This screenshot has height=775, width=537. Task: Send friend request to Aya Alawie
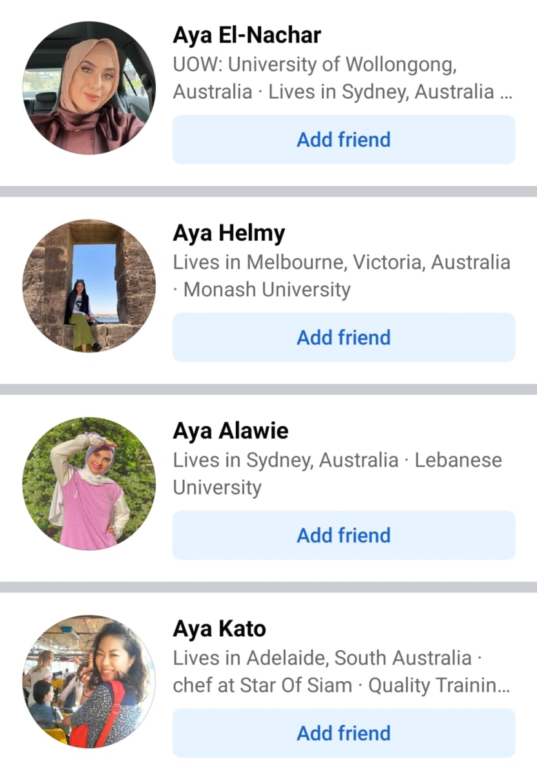(344, 535)
